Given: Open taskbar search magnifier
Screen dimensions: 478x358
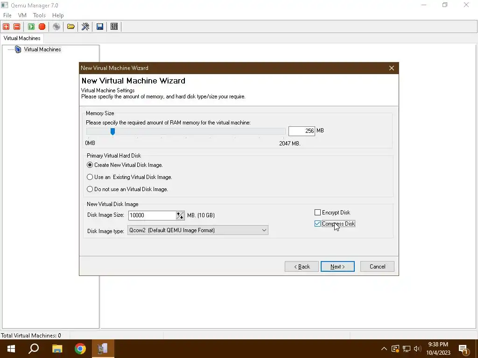Looking at the screenshot, I should click(34, 349).
